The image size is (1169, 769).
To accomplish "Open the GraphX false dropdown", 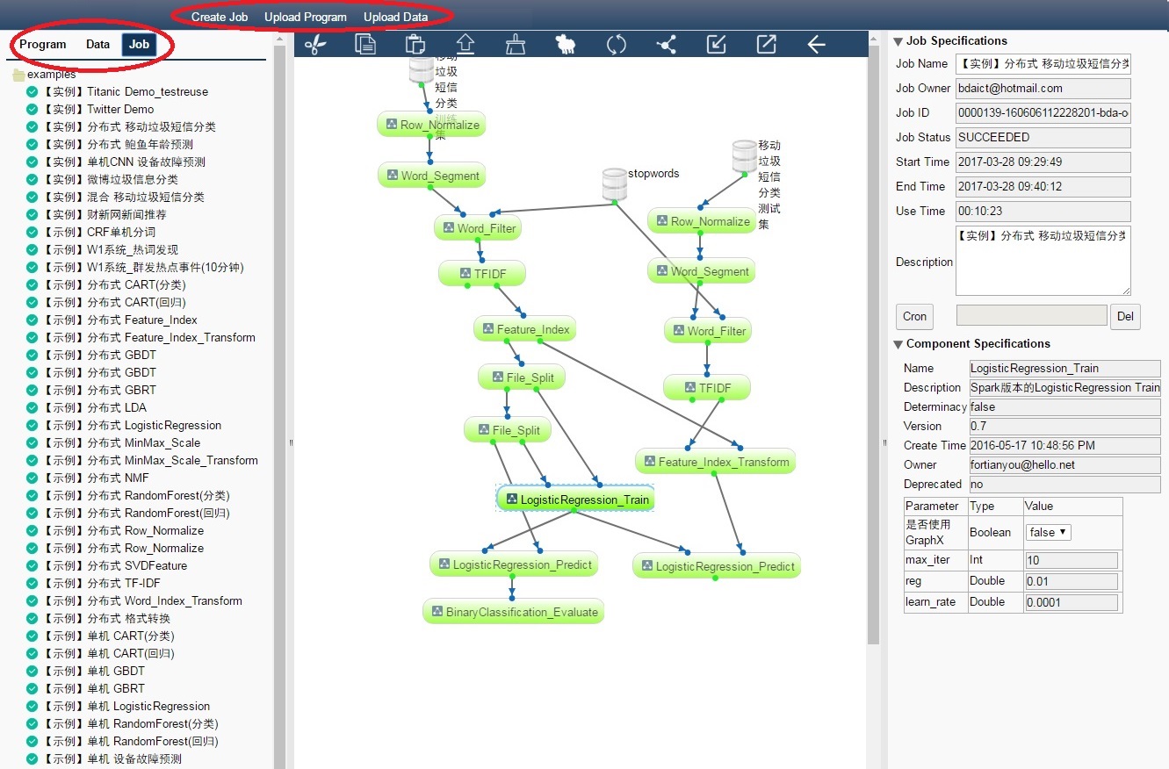I will [x=1049, y=532].
